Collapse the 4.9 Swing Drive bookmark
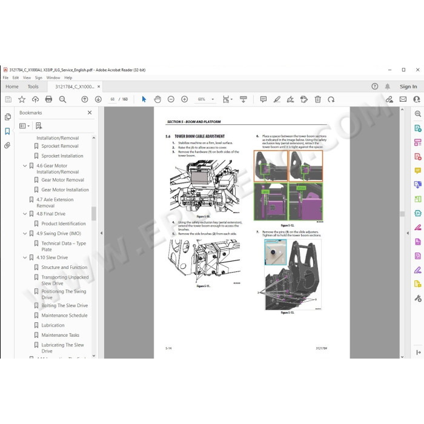Viewport: 424px width, 424px height. tap(25, 234)
